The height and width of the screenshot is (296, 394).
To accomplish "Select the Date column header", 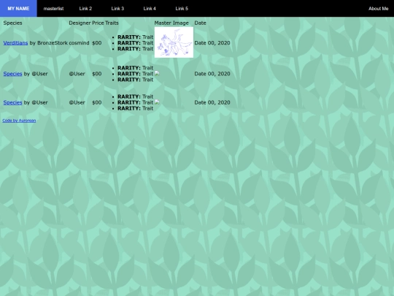I will [200, 23].
